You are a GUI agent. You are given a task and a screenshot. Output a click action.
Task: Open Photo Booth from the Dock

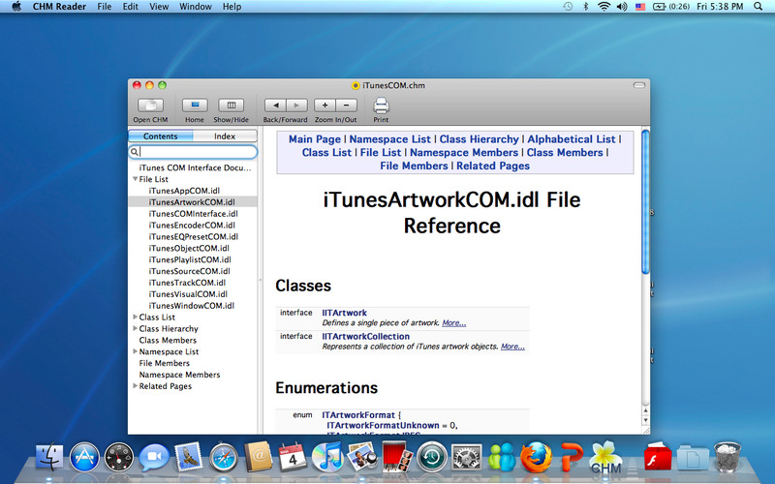coord(397,457)
